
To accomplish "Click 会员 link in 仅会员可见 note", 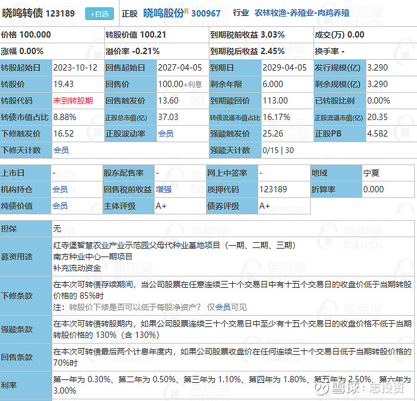I will [222, 307].
